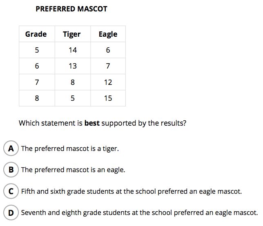Click the Tiger value 8 cell
Viewport: 263px width, 226px height.
click(x=73, y=82)
